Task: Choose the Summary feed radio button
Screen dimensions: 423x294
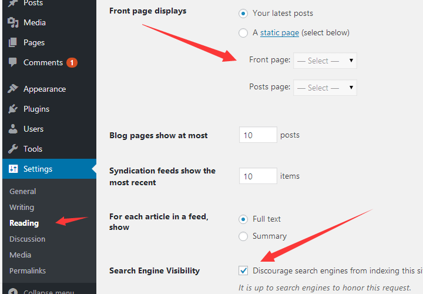Action: pyautogui.click(x=243, y=236)
